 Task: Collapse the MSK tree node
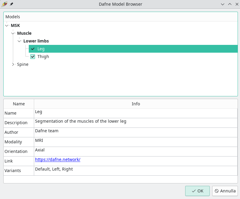7,25
